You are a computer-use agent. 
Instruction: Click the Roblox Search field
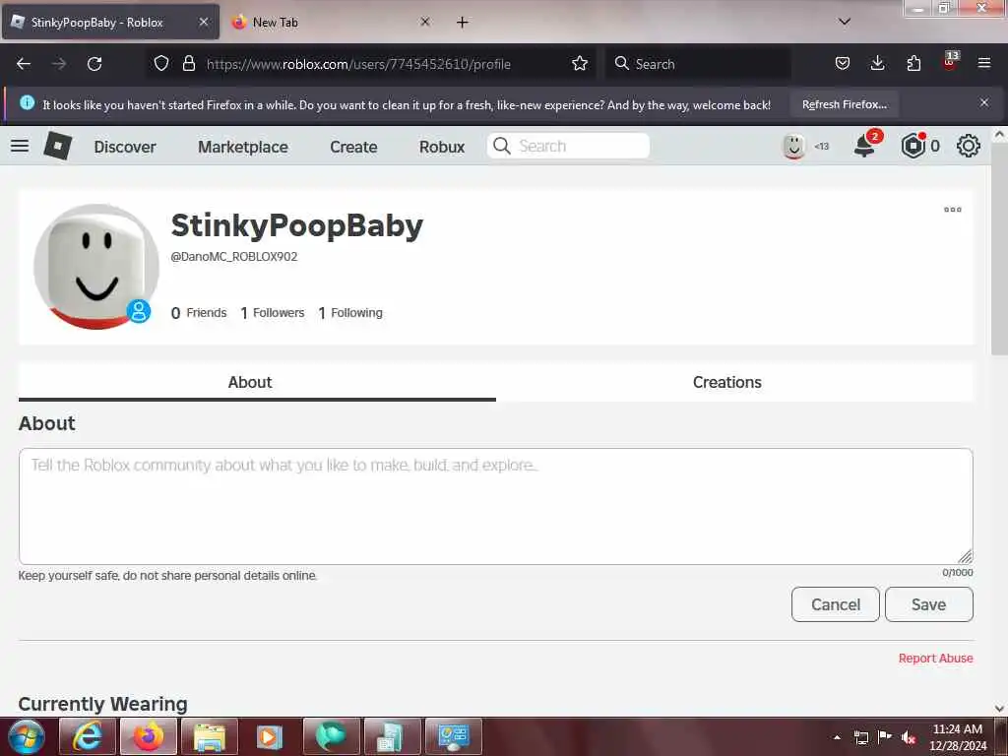(x=568, y=146)
